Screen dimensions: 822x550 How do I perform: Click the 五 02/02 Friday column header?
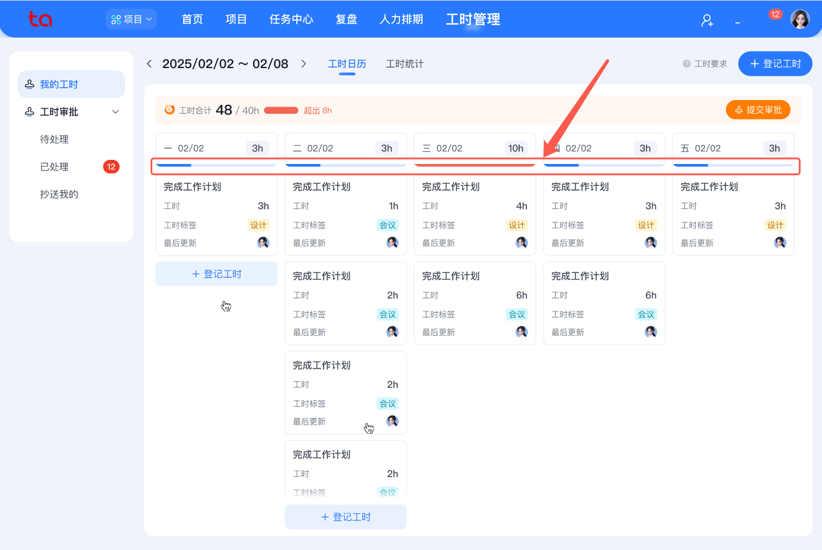pyautogui.click(x=734, y=148)
